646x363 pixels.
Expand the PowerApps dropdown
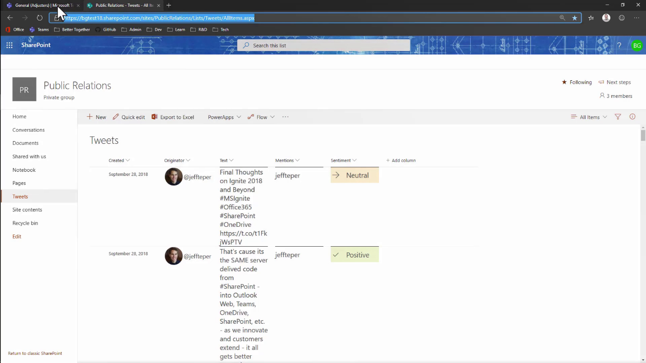224,117
